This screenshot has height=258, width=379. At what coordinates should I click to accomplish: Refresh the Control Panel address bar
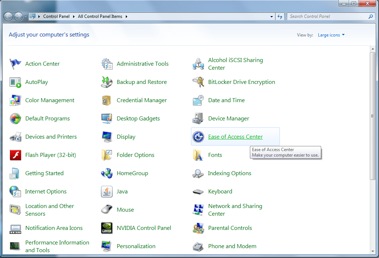[280, 17]
